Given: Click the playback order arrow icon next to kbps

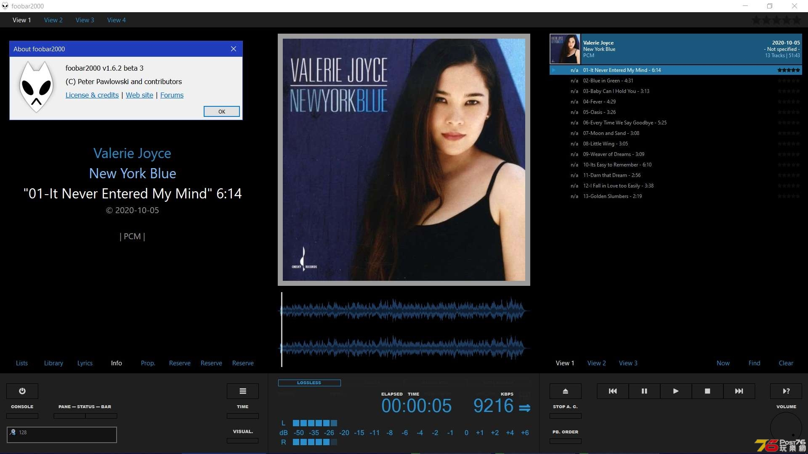Looking at the screenshot, I should tap(525, 408).
